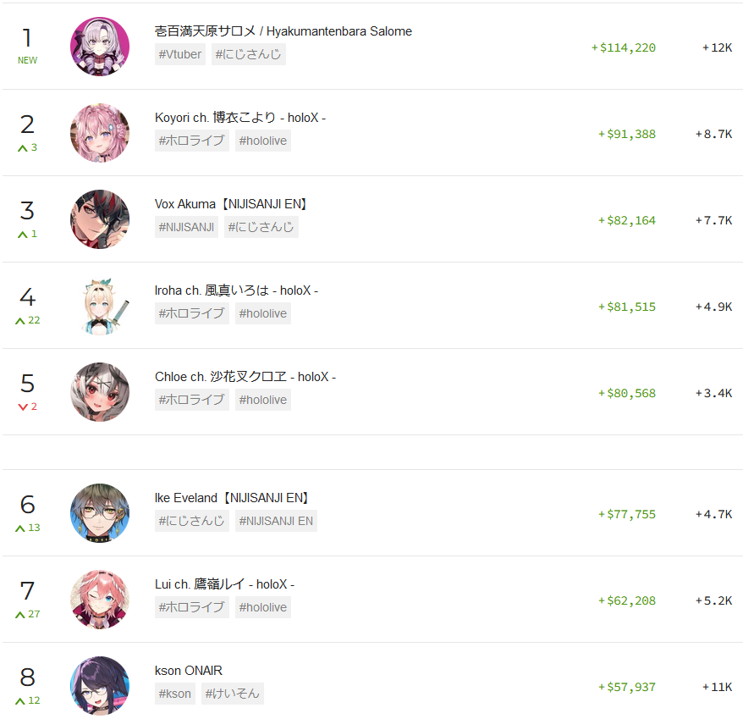This screenshot has height=719, width=743.
Task: Click the #NIJISANJI EN tag under Ike Eveland
Action: (276, 521)
